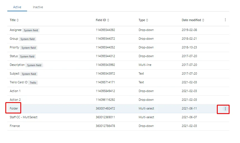
Task: Open the Description field
Action: coord(17,65)
